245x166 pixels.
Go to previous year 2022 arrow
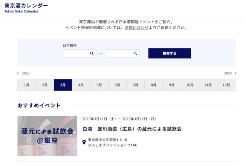(18, 73)
